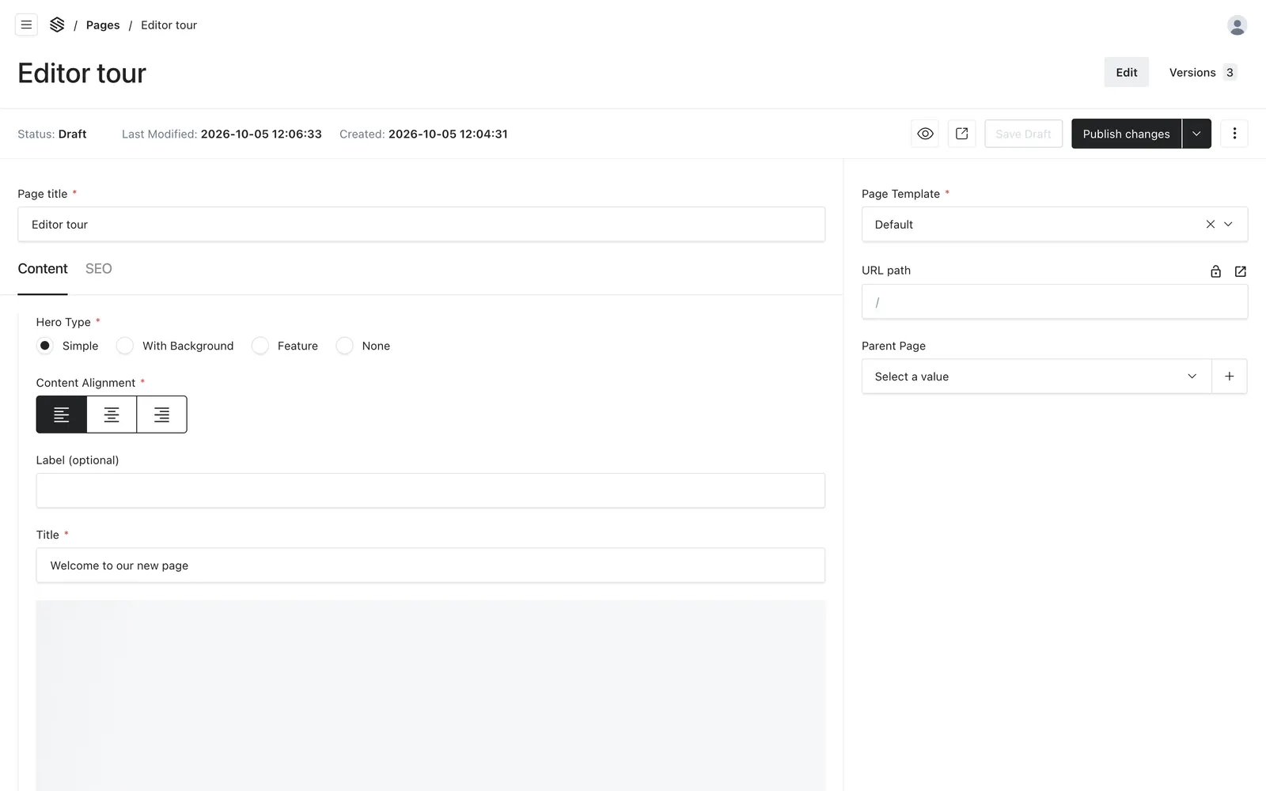
Task: Focus the URL path input field
Action: (1055, 302)
